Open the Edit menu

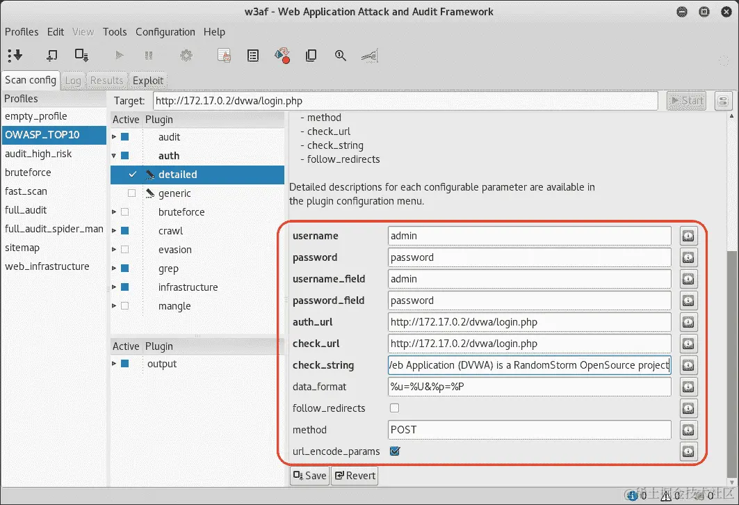[56, 32]
